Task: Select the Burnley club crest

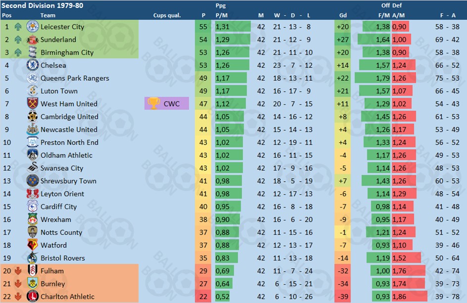Action: point(33,284)
